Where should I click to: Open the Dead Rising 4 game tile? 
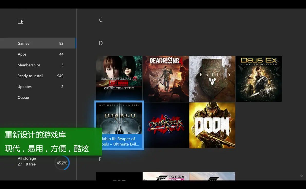(166, 79)
